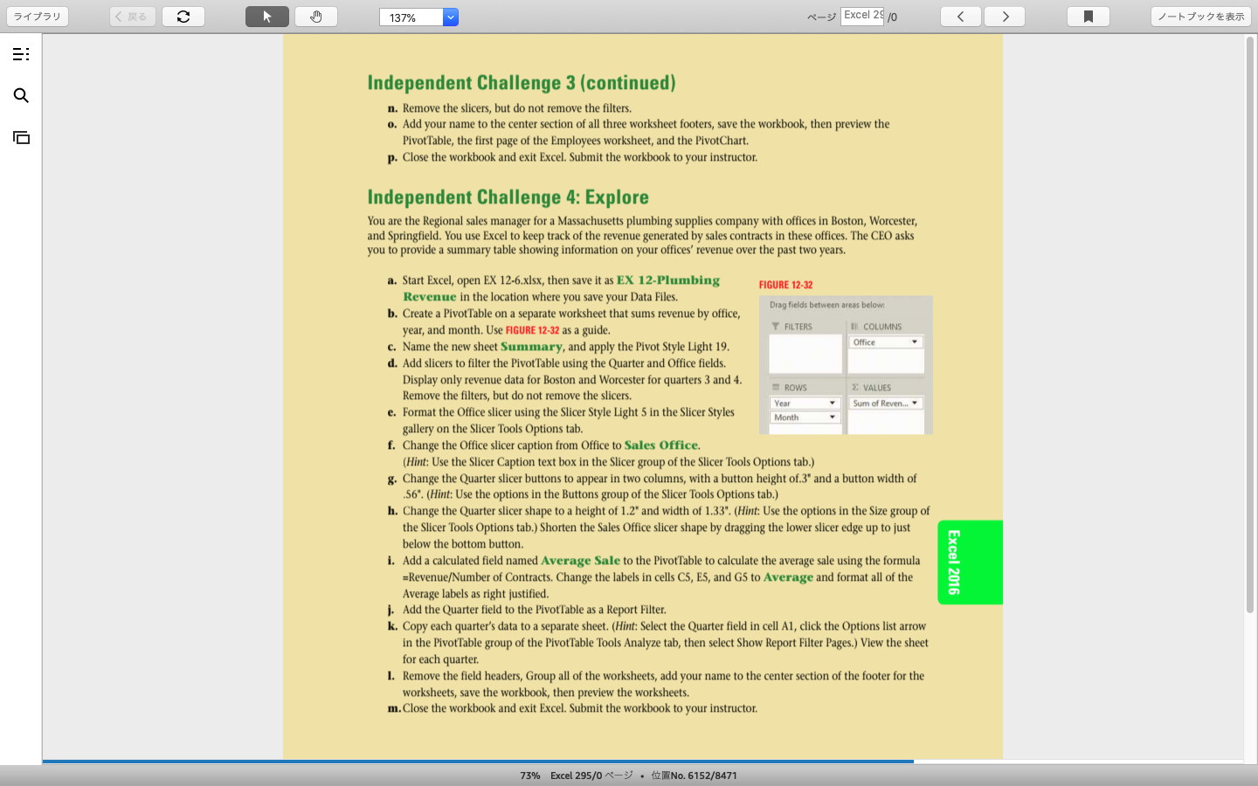Bookmark this page

pyautogui.click(x=1089, y=17)
